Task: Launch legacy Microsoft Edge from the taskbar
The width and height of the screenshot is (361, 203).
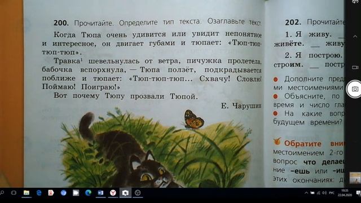Action: tap(39, 193)
